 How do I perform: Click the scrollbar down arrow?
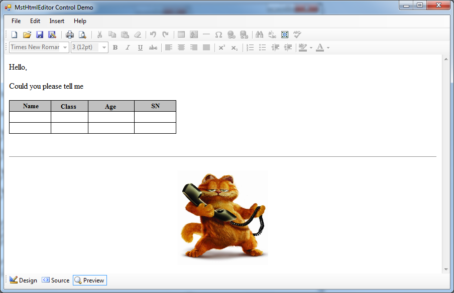pos(446,269)
